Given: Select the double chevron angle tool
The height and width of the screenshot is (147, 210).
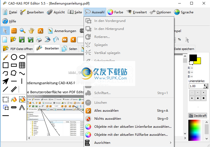Looking at the screenshot, I should (x=22, y=107).
